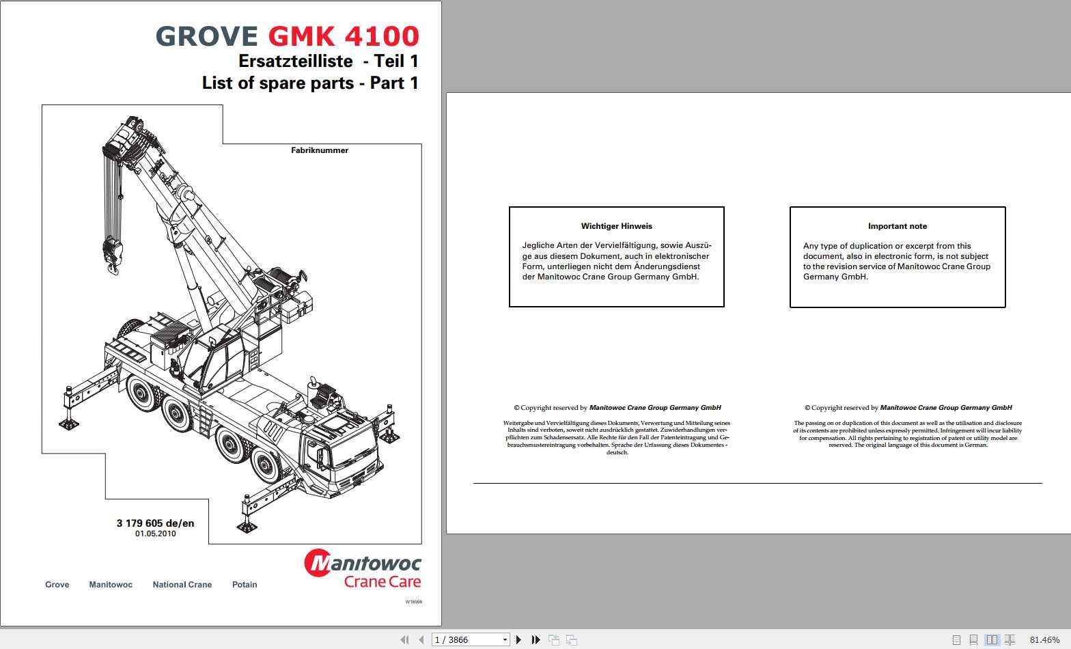This screenshot has height=649, width=1071.
Task: Jump to the last page
Action: point(535,640)
